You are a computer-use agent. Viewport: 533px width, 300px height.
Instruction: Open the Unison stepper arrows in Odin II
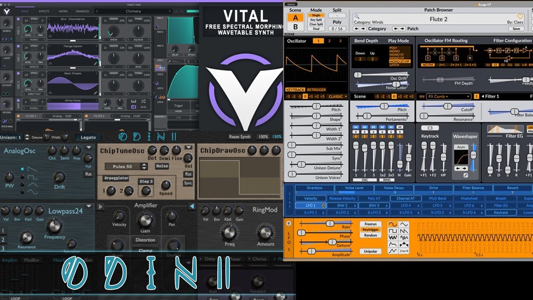(27, 137)
